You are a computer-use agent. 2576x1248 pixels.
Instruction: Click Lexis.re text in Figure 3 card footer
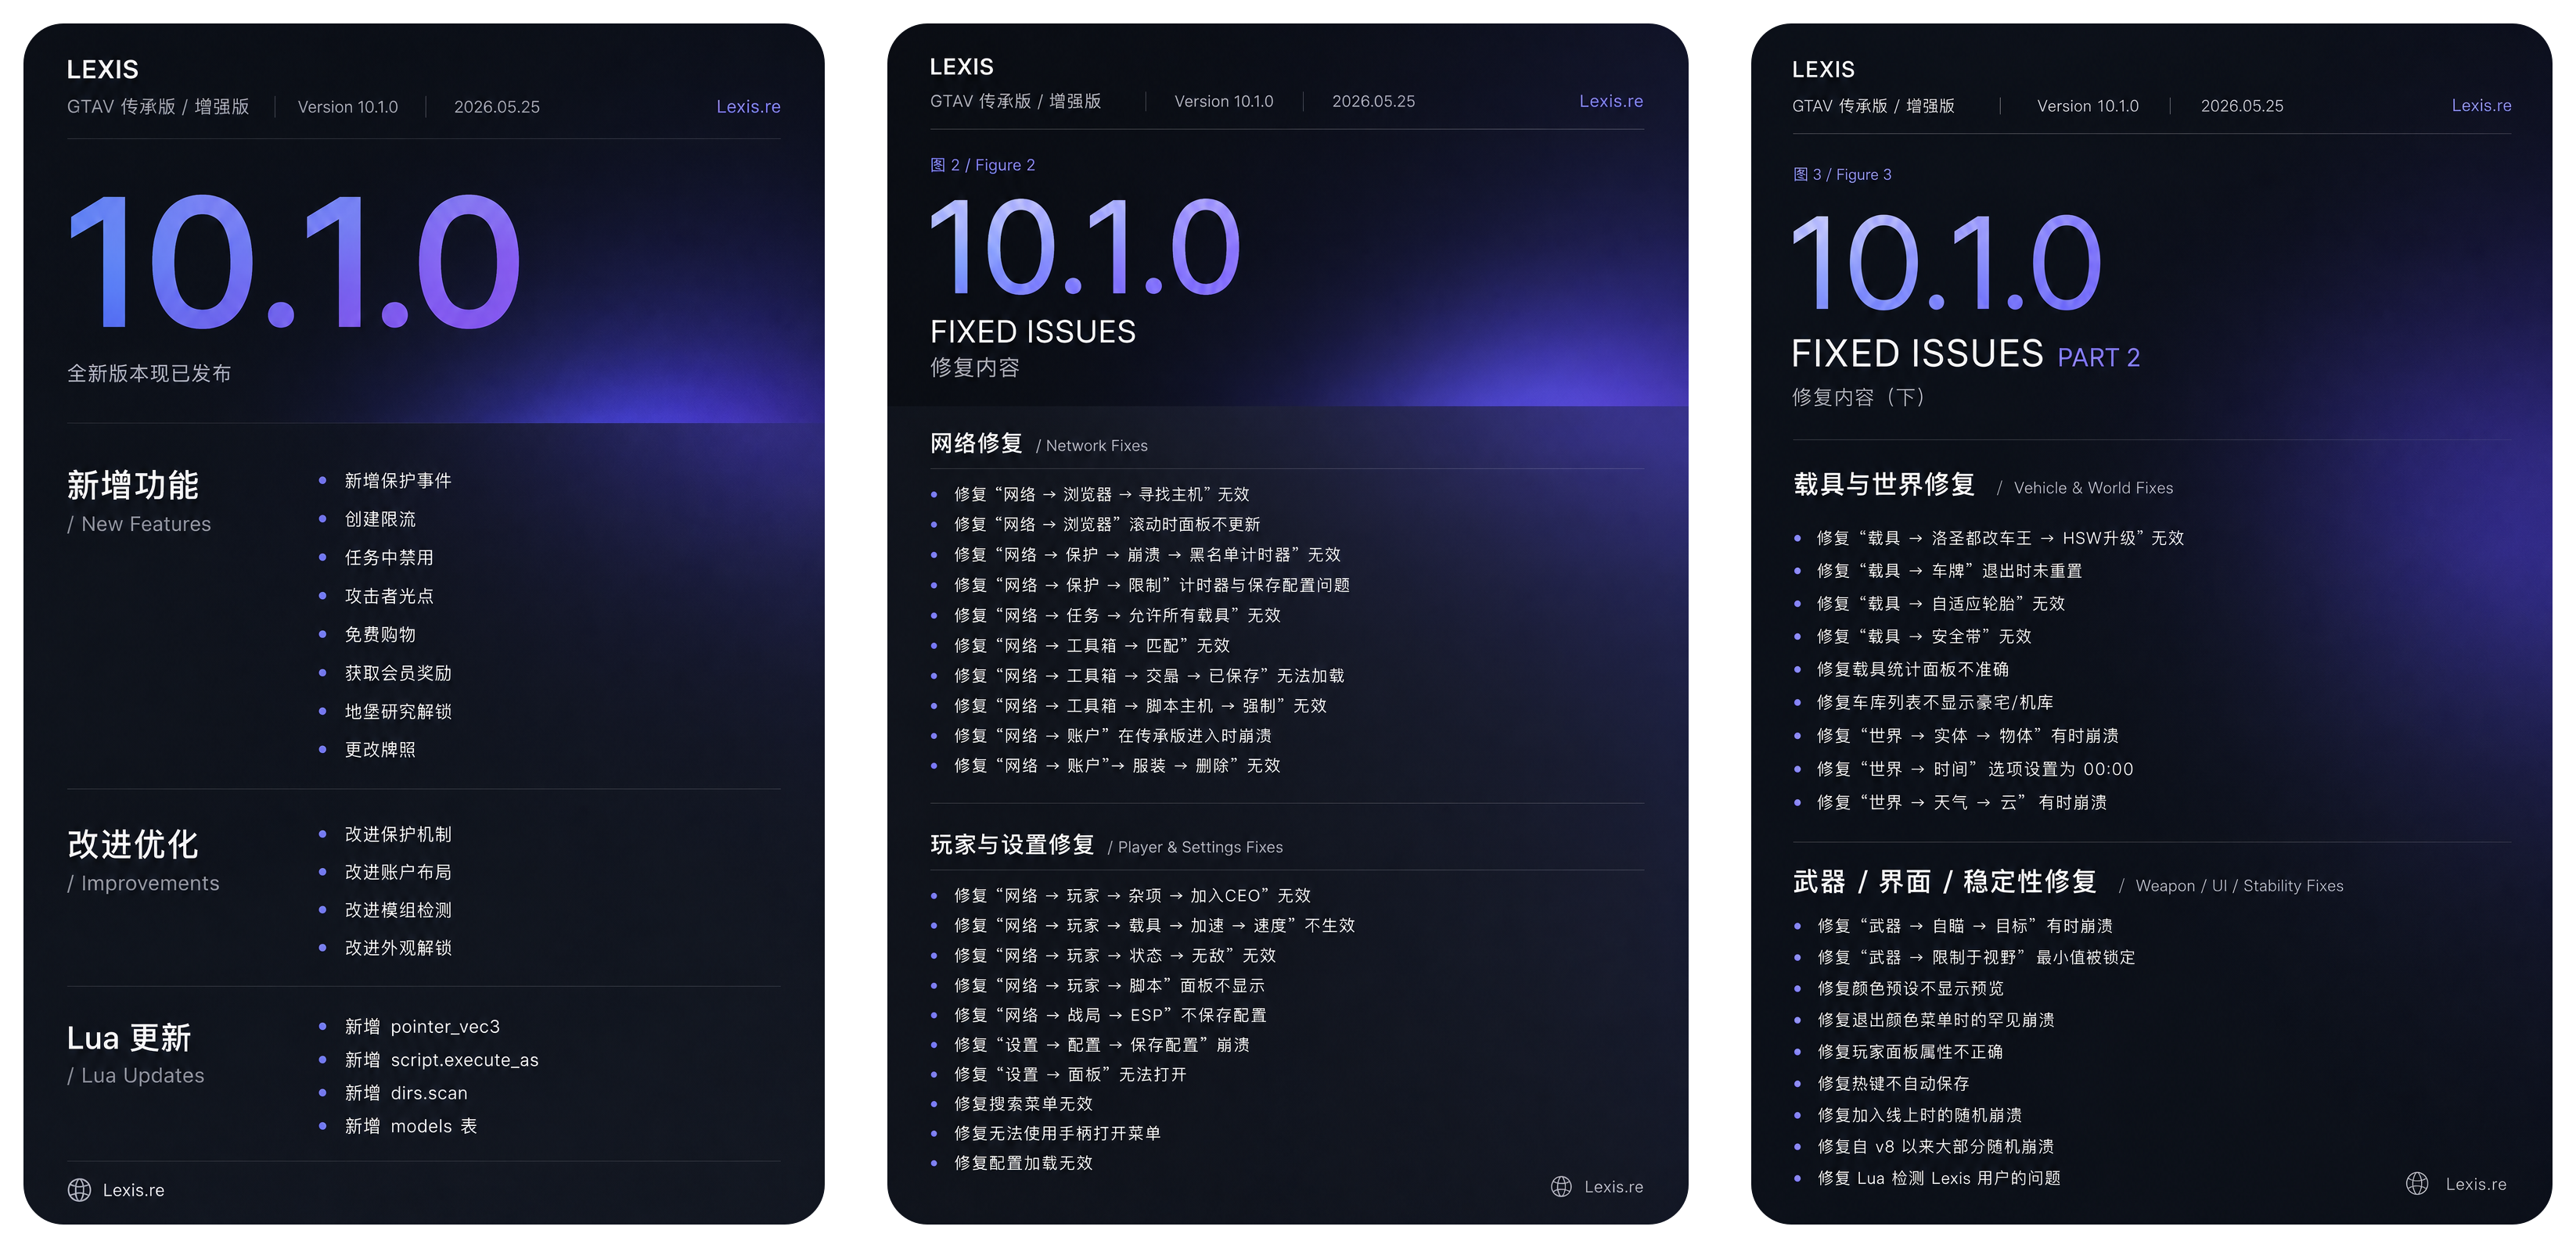point(2476,1184)
